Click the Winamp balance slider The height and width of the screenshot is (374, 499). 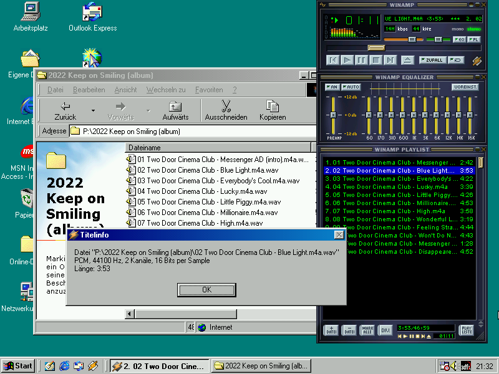[x=438, y=39]
